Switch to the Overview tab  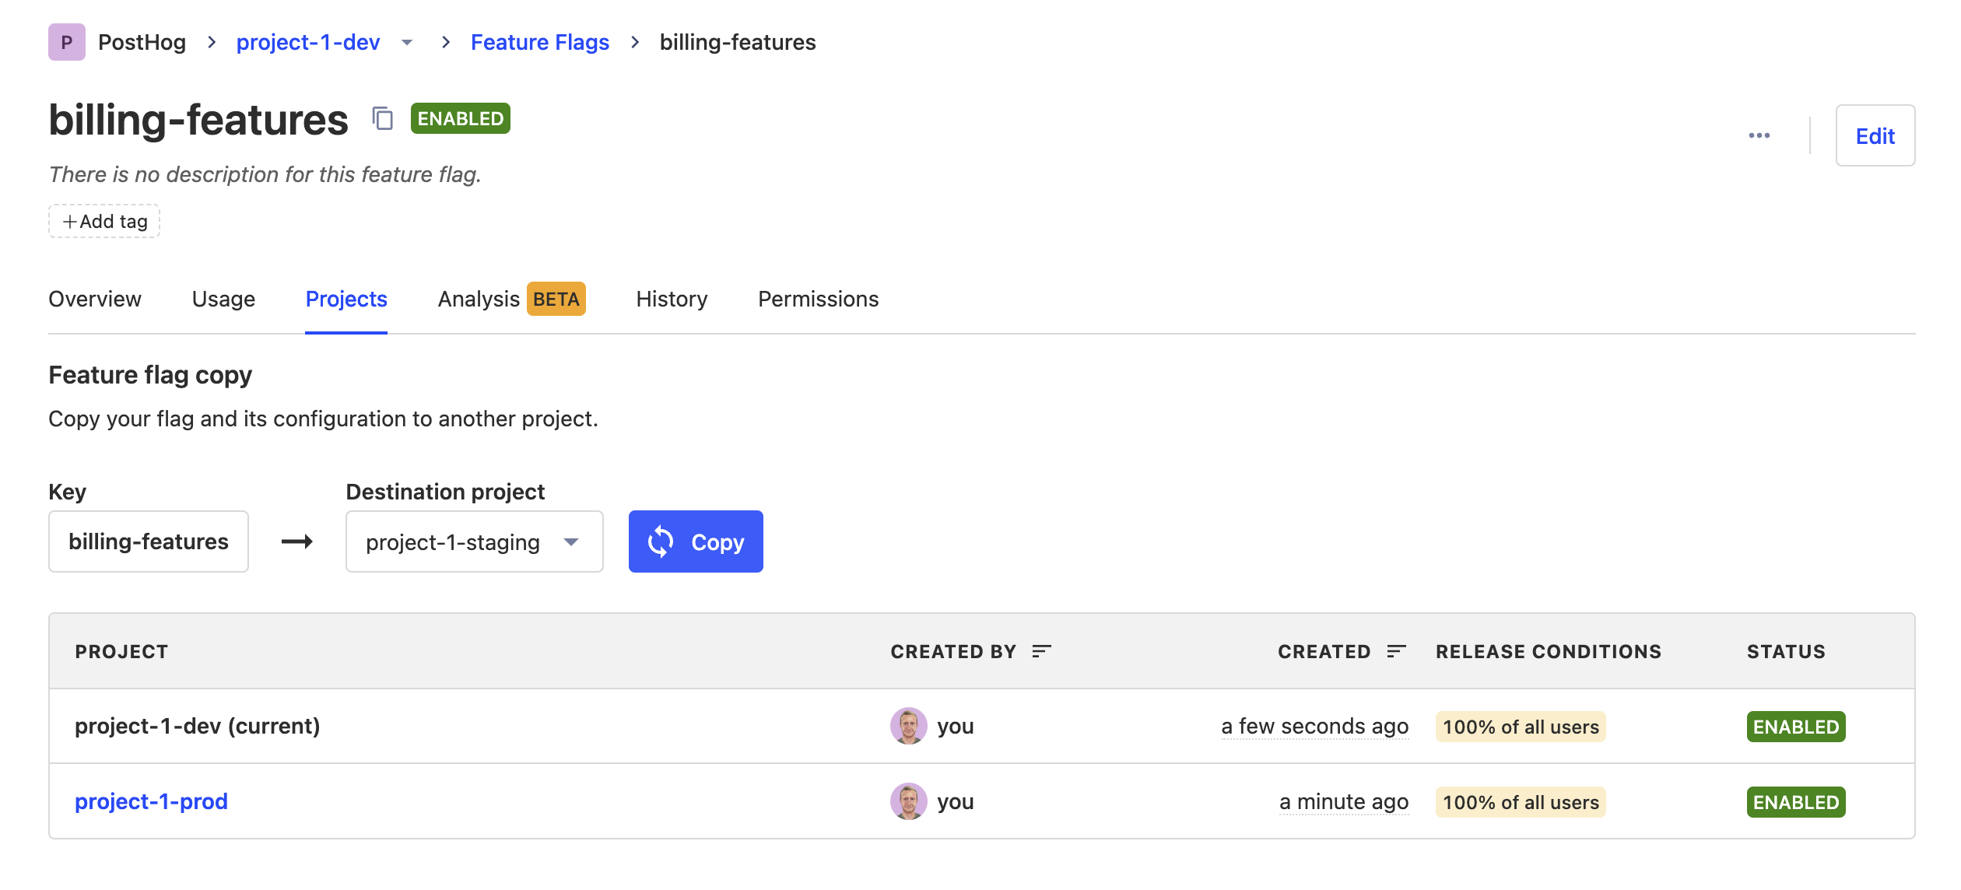94,299
